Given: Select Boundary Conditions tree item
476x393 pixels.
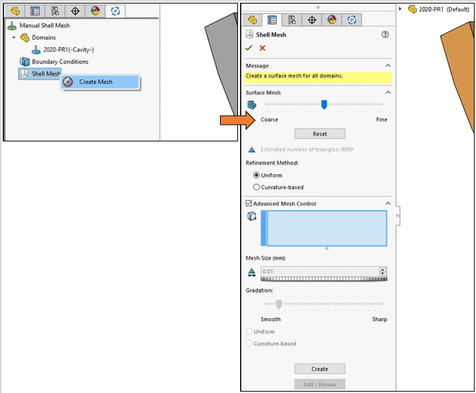Looking at the screenshot, I should coord(60,62).
